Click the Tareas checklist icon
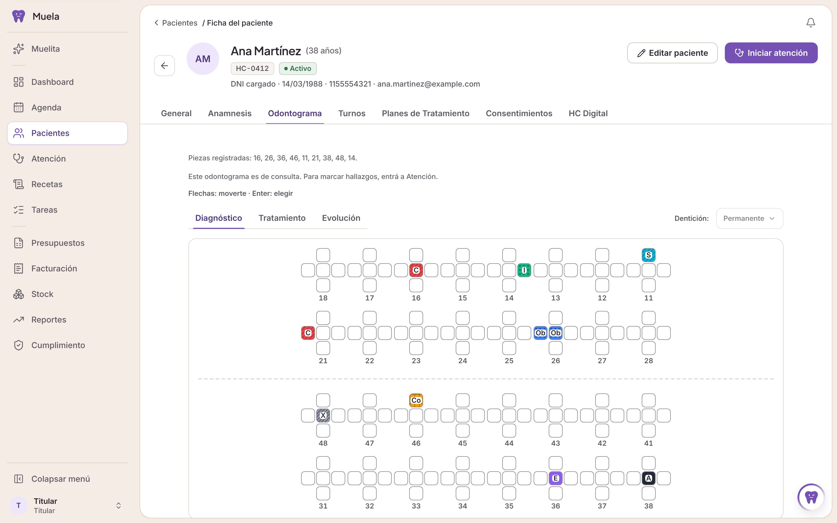Viewport: 837px width, 523px height. 18,209
